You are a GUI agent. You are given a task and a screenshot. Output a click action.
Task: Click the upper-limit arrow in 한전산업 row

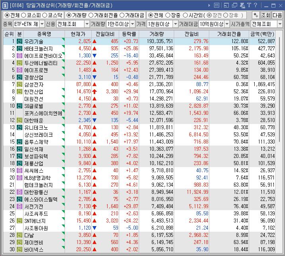click(x=94, y=91)
